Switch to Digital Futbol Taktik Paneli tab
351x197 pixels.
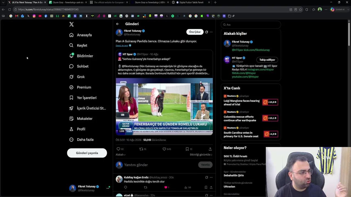(x=191, y=2)
